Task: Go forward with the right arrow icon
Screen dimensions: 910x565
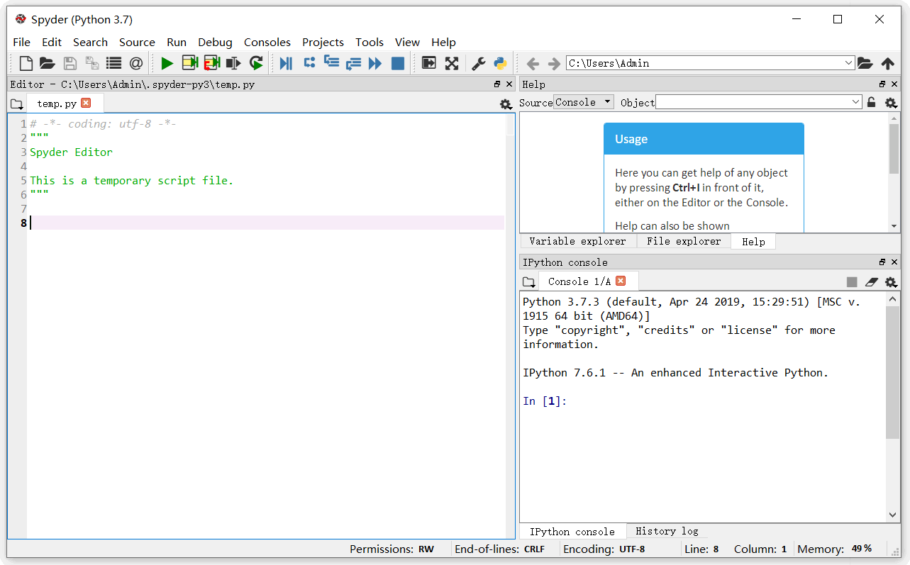Action: pos(554,63)
